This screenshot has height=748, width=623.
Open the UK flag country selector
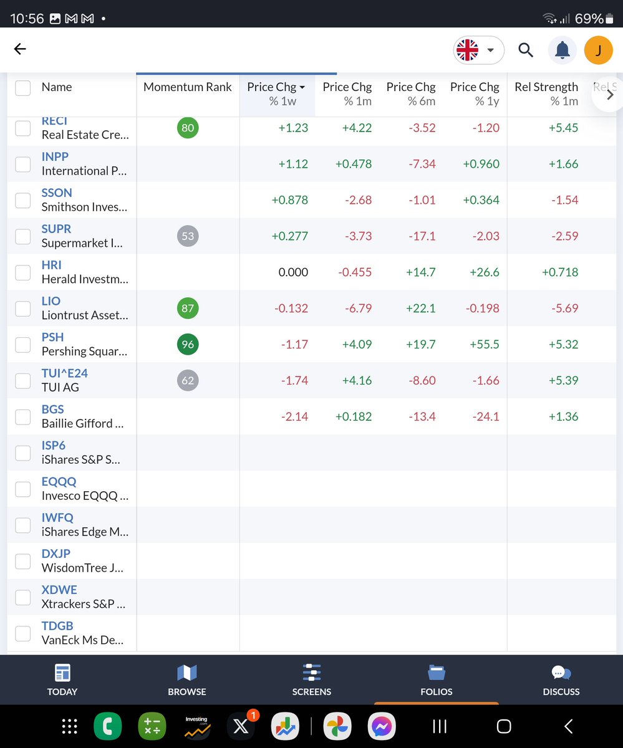click(x=478, y=50)
